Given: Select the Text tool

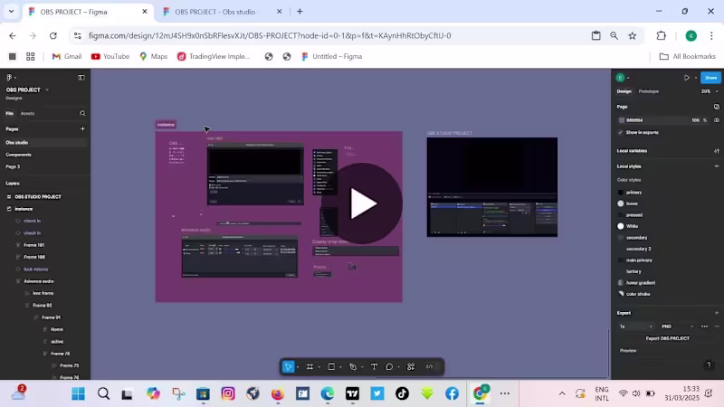Looking at the screenshot, I should [374, 367].
